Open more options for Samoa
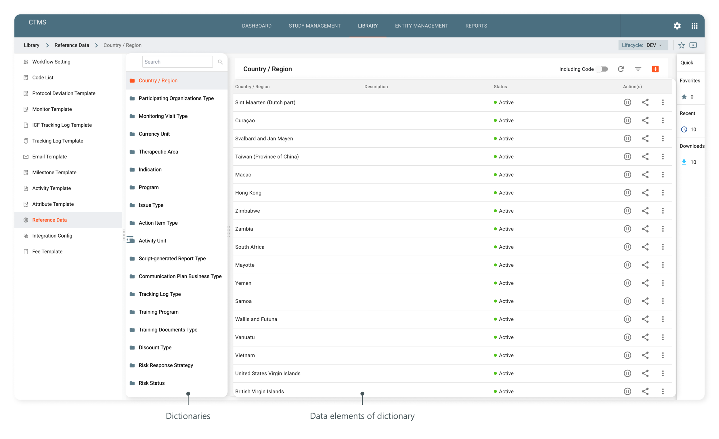The height and width of the screenshot is (439, 719). click(663, 301)
